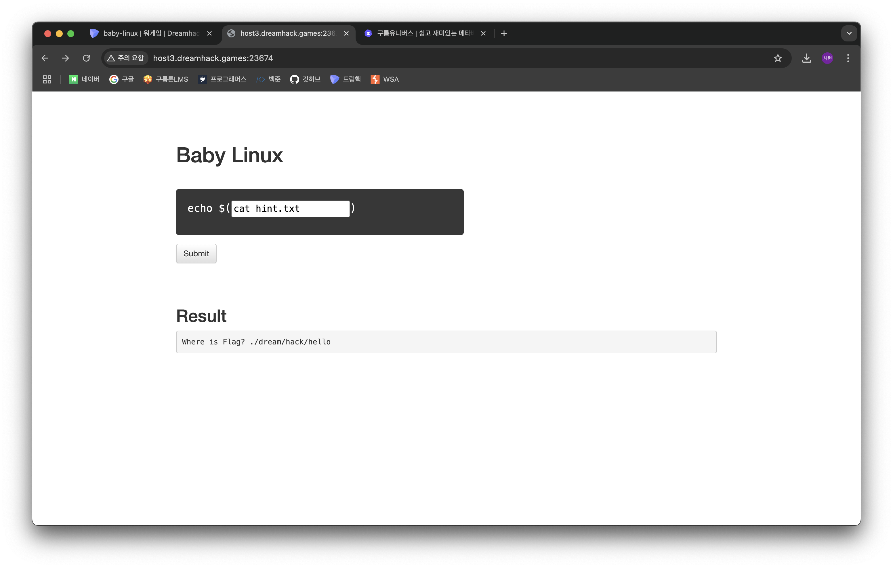Open the 드림핵 bookmark

coord(345,79)
